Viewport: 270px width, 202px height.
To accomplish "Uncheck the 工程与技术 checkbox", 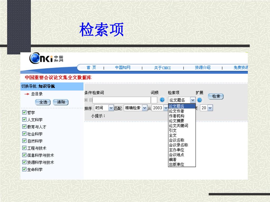I will [24, 148].
